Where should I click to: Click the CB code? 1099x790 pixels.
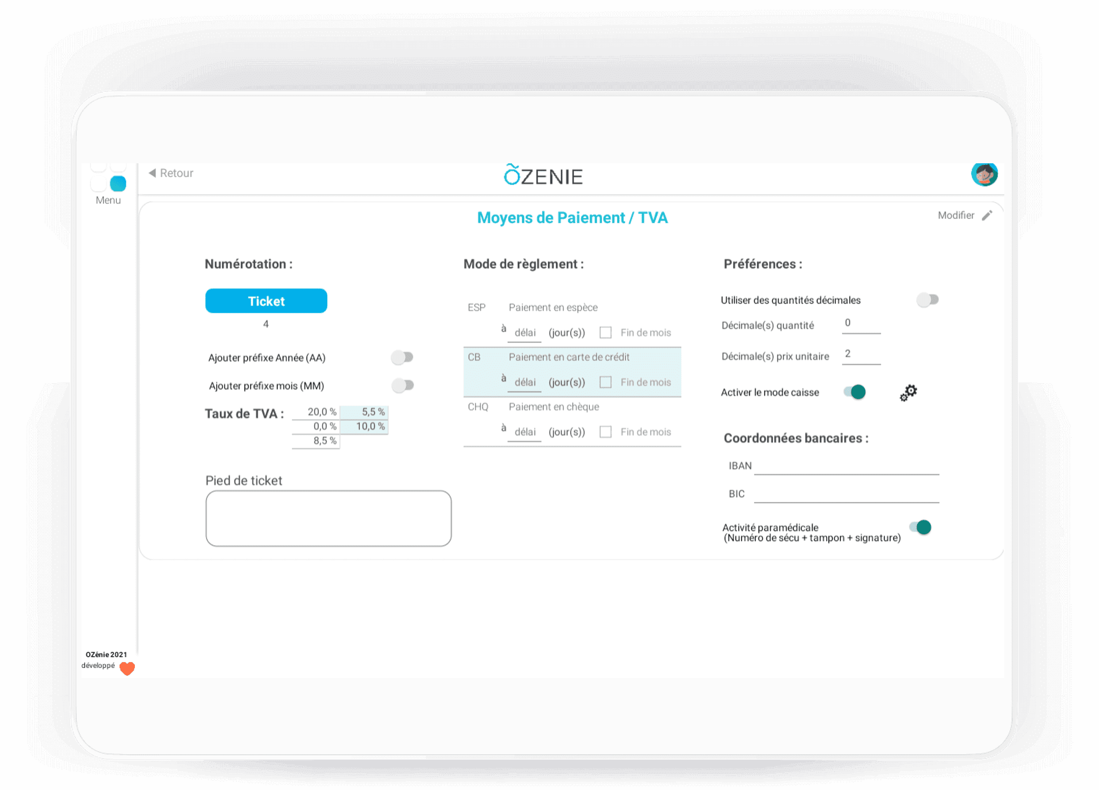pos(474,357)
